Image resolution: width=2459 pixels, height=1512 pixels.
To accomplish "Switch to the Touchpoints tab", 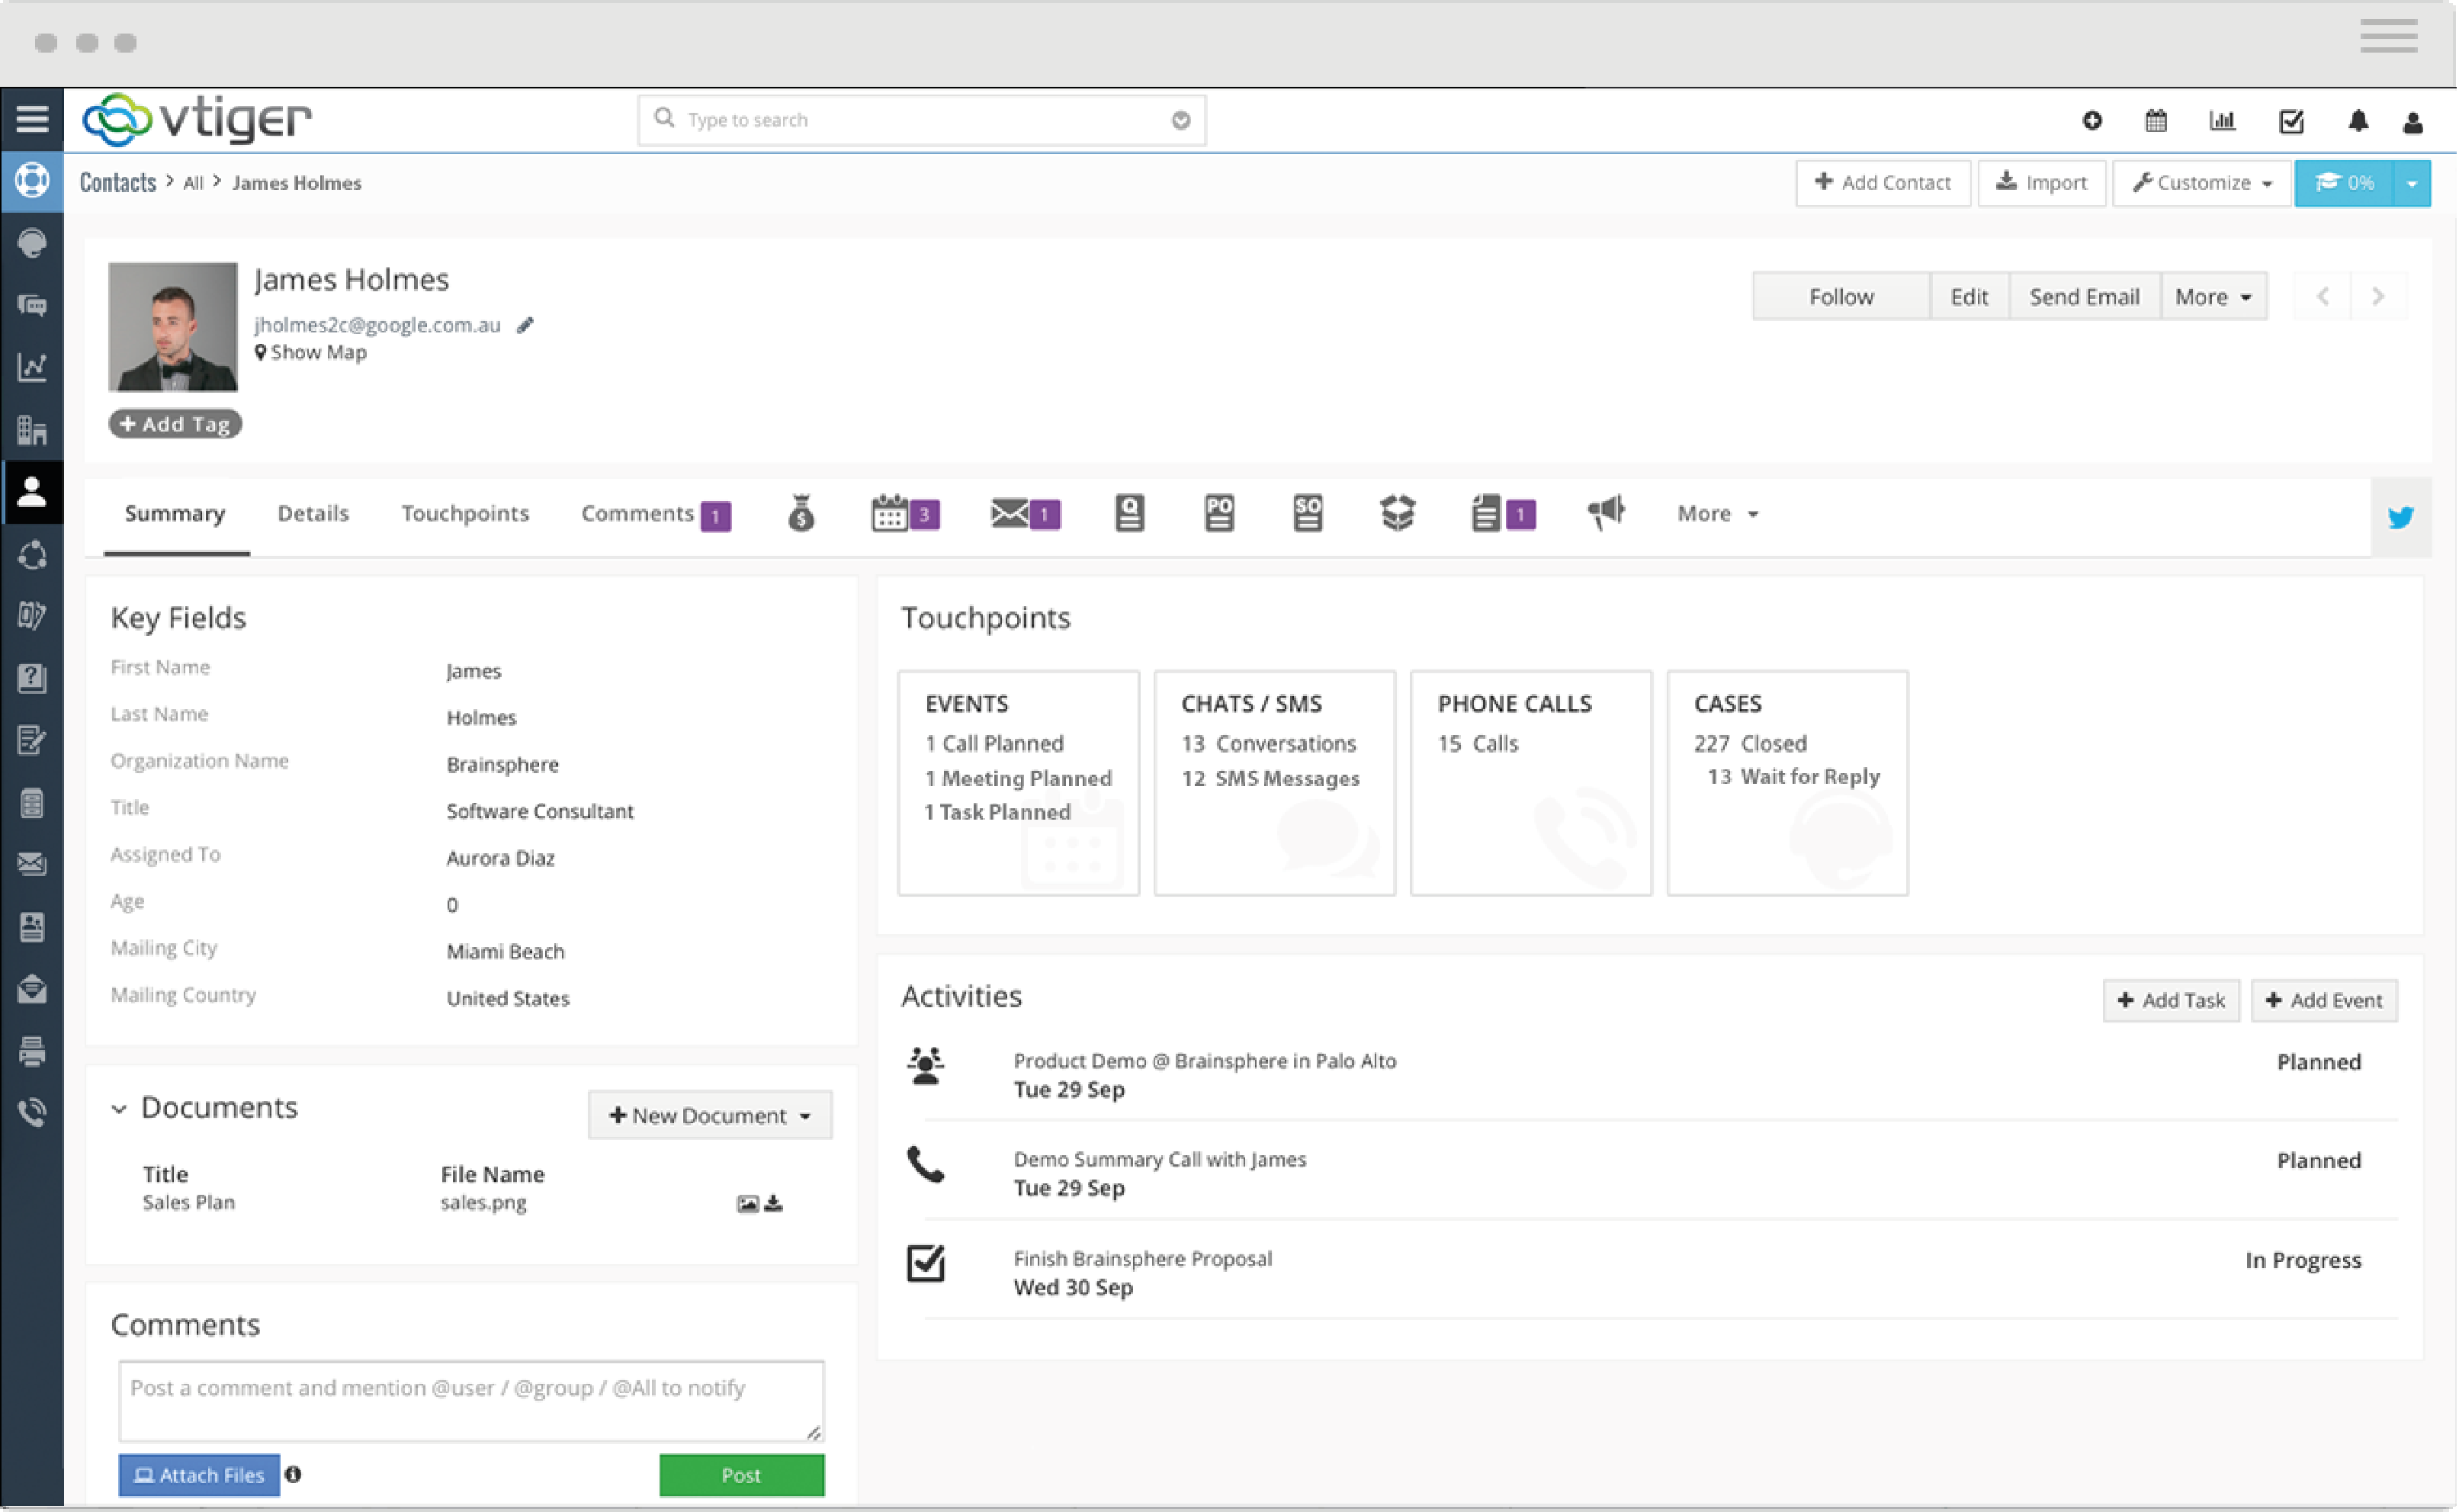I will [465, 514].
